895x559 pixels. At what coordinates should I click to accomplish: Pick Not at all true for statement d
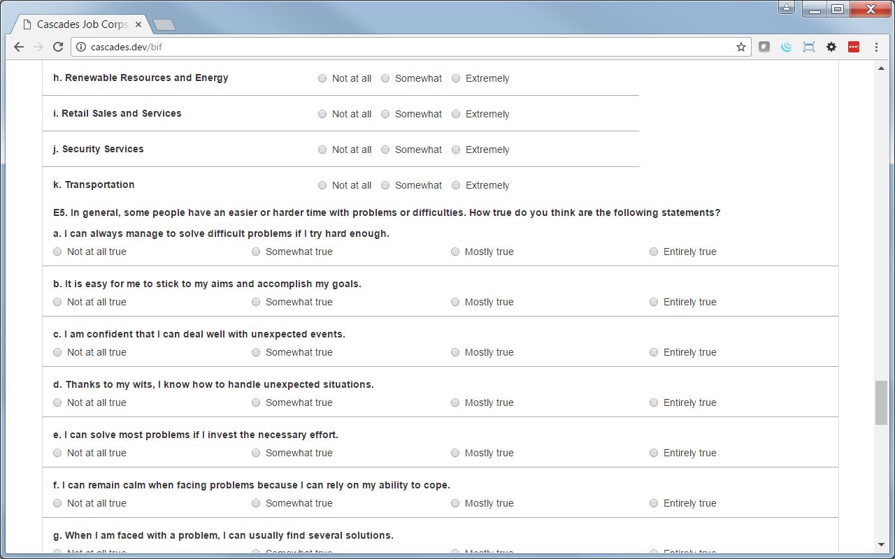(57, 402)
